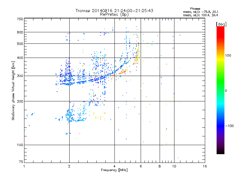The image size is (241, 181).
Task: Click the x-axis tick value '8'
Action: 160,166
